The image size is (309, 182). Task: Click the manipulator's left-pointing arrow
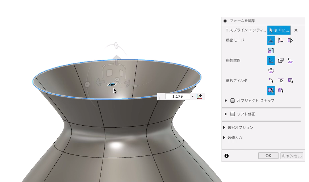pyautogui.click(x=100, y=83)
